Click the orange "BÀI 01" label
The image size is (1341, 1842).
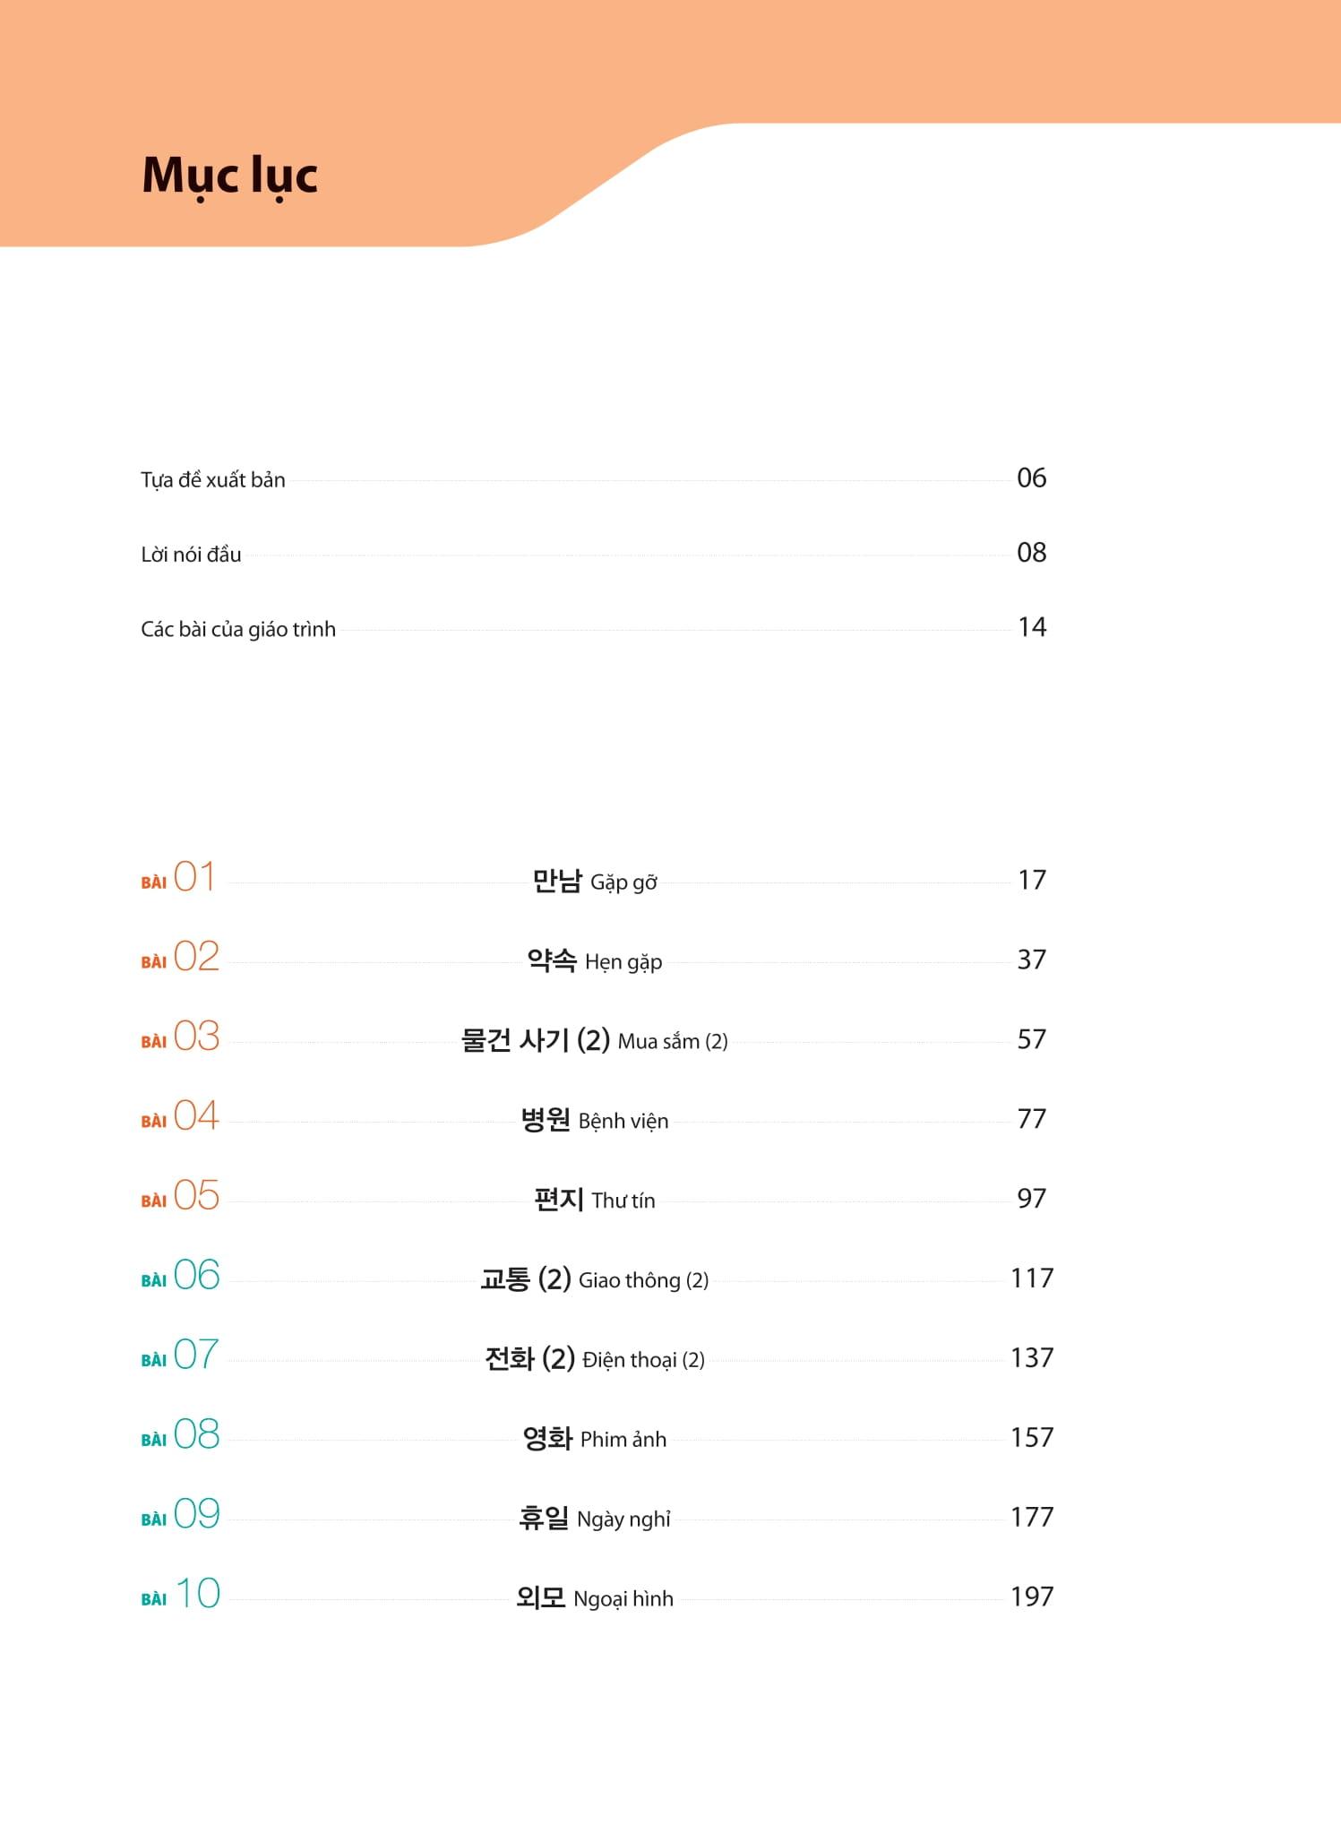(x=179, y=878)
